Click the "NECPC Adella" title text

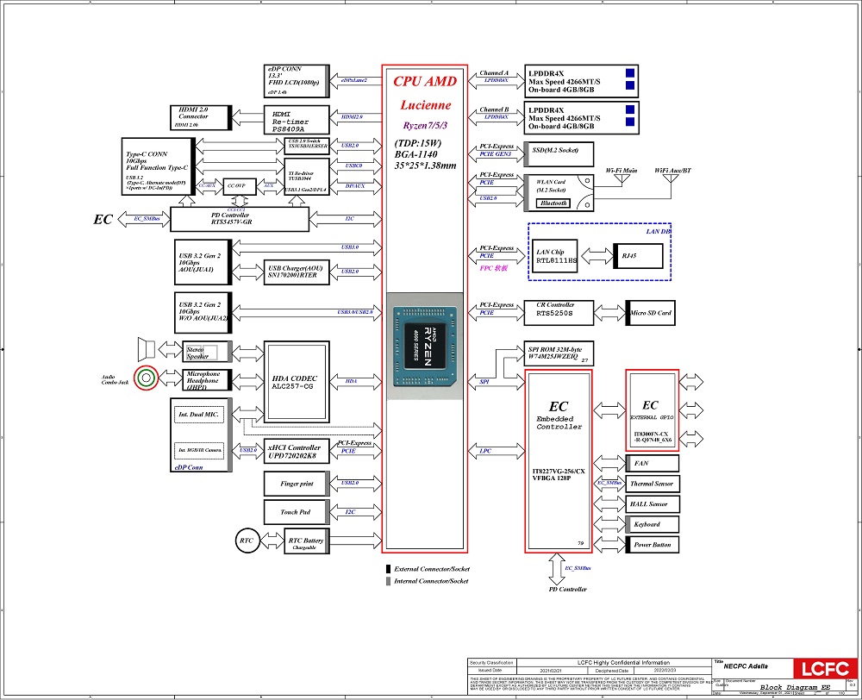[746, 666]
